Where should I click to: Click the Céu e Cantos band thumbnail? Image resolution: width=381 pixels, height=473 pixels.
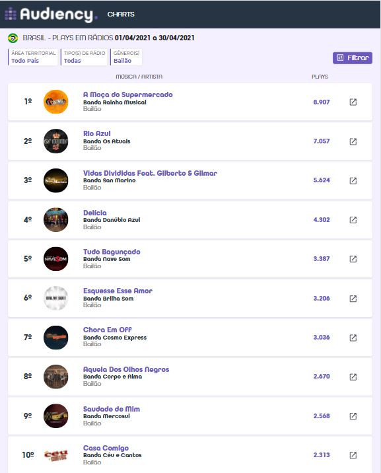point(55,455)
